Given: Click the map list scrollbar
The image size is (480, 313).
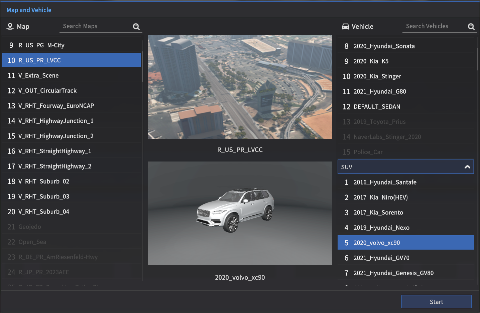Looking at the screenshot, I should click(142, 67).
